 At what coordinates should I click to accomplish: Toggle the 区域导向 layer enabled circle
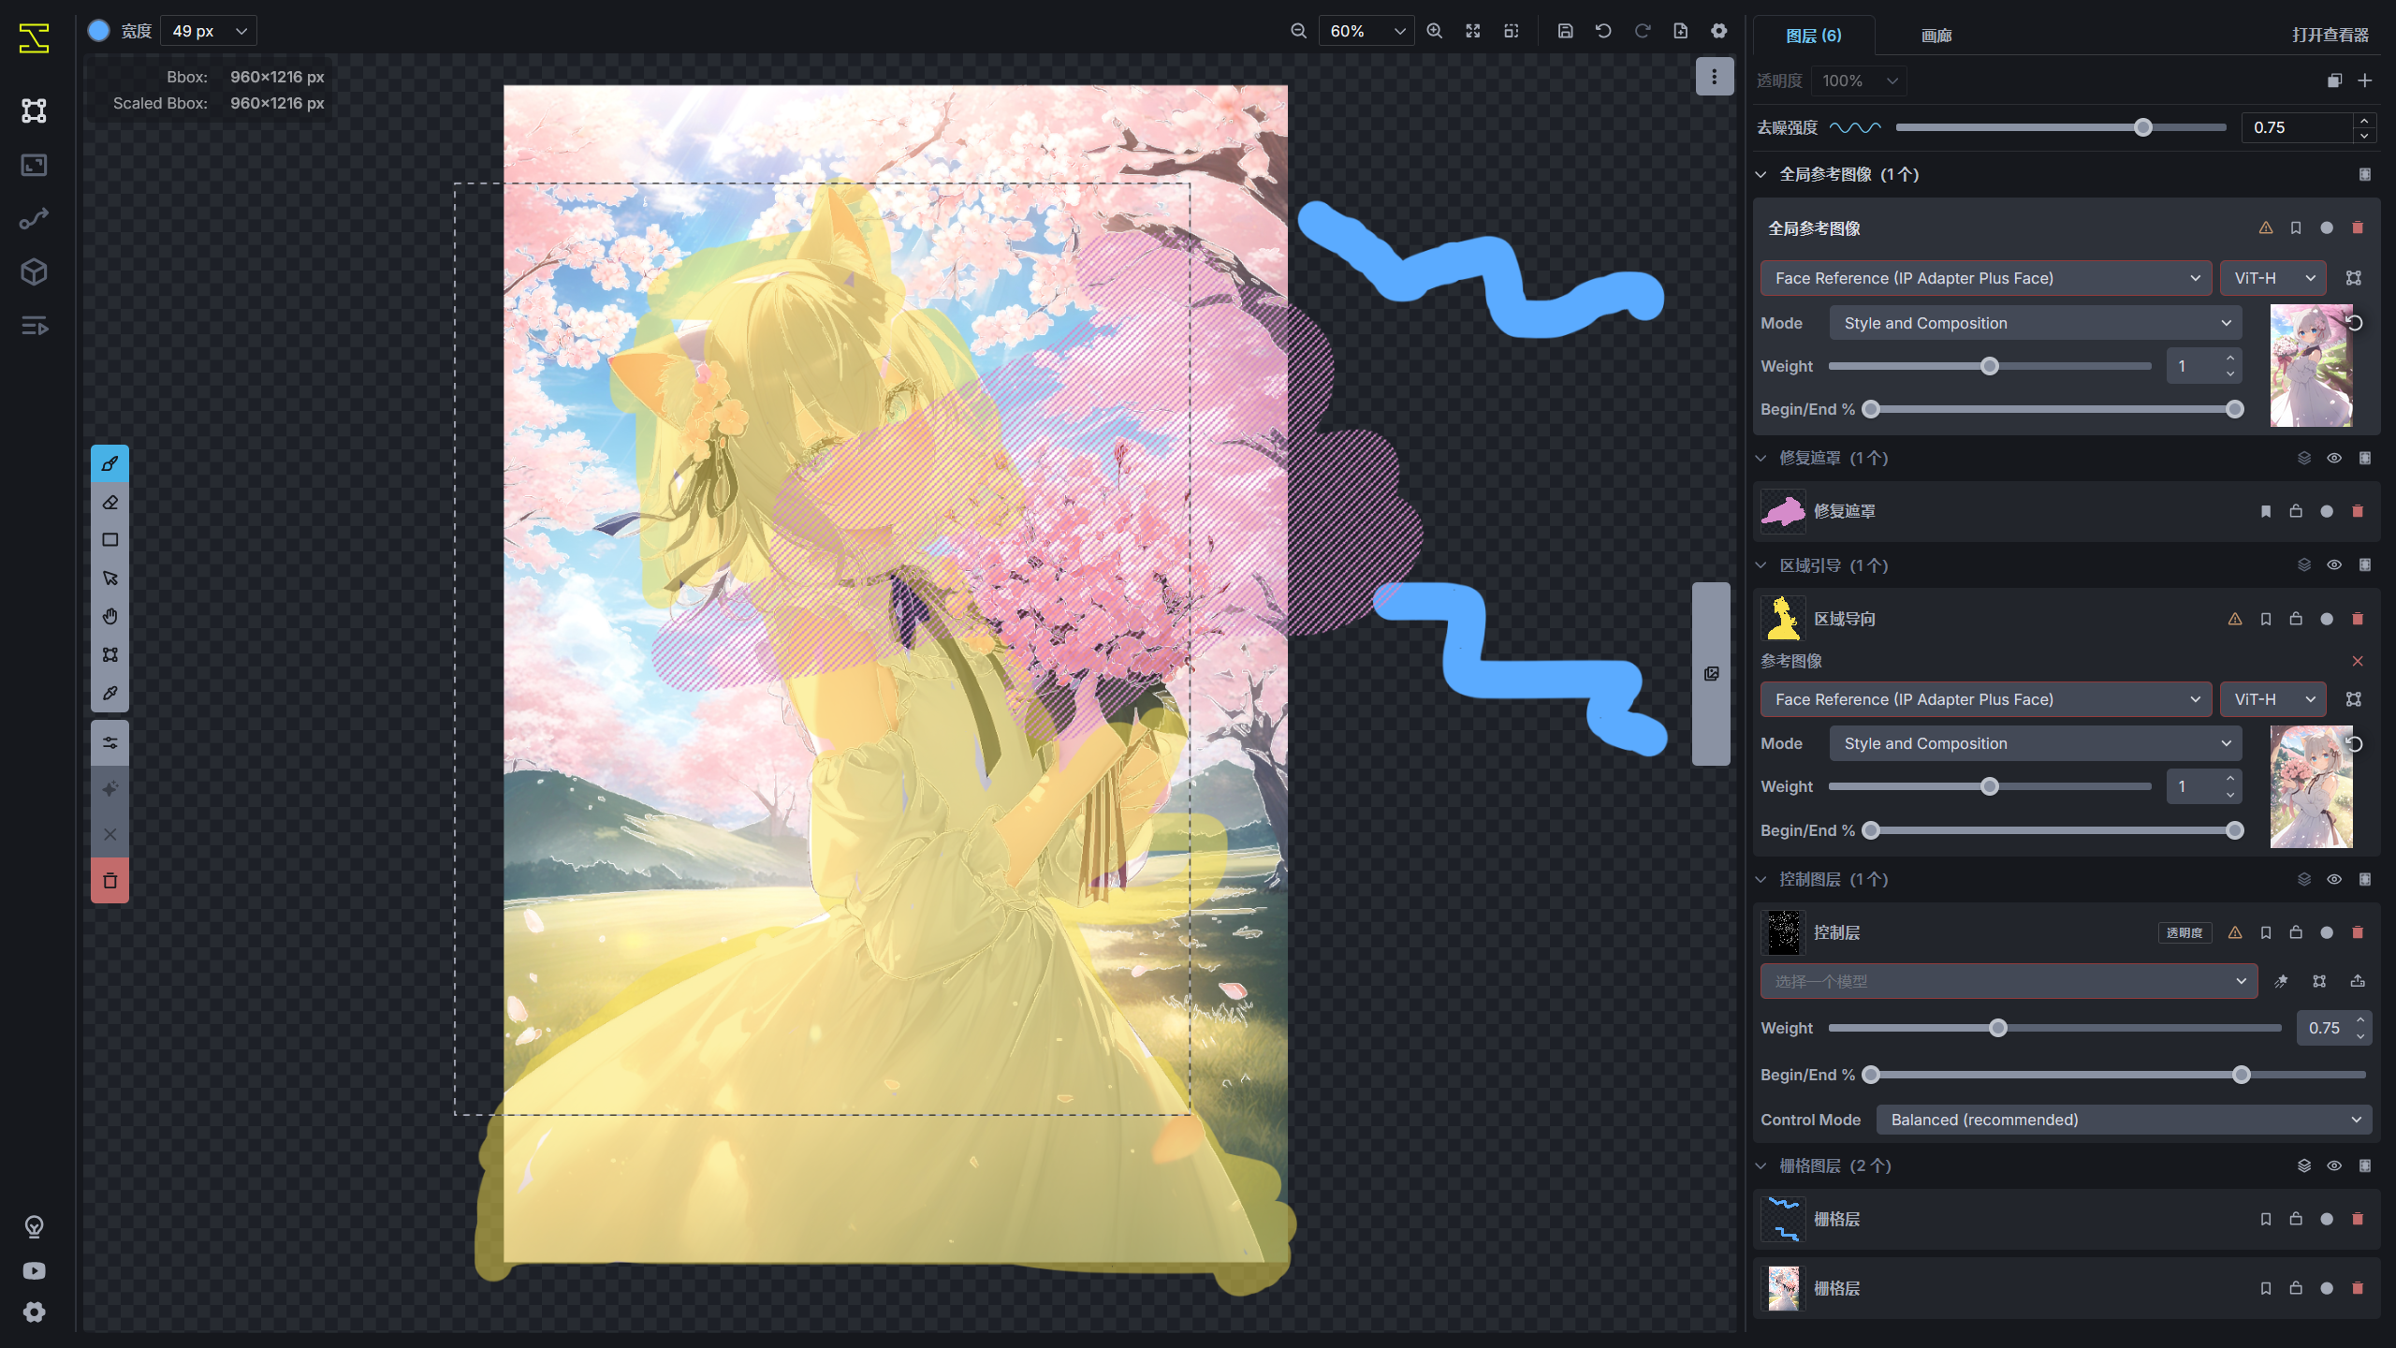click(x=2327, y=619)
